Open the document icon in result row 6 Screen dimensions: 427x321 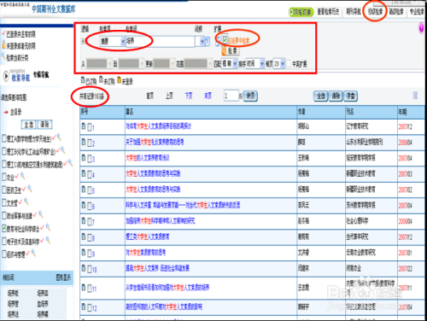pyautogui.click(x=84, y=205)
